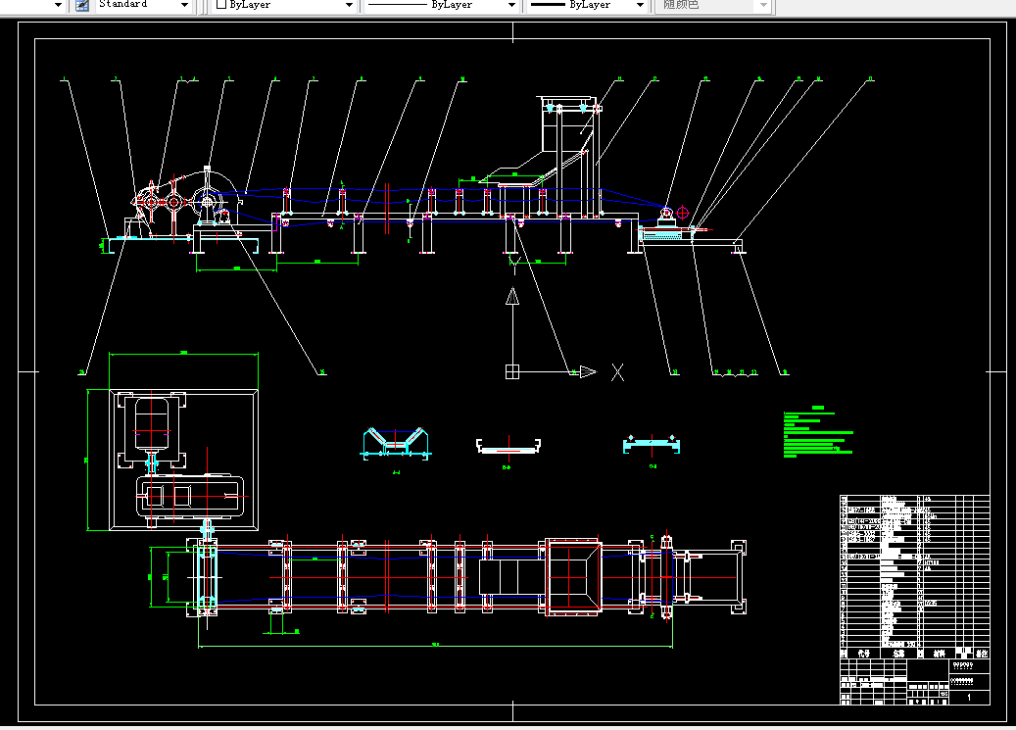The image size is (1016, 730).
Task: Click the 代号 header in title block
Action: [863, 654]
